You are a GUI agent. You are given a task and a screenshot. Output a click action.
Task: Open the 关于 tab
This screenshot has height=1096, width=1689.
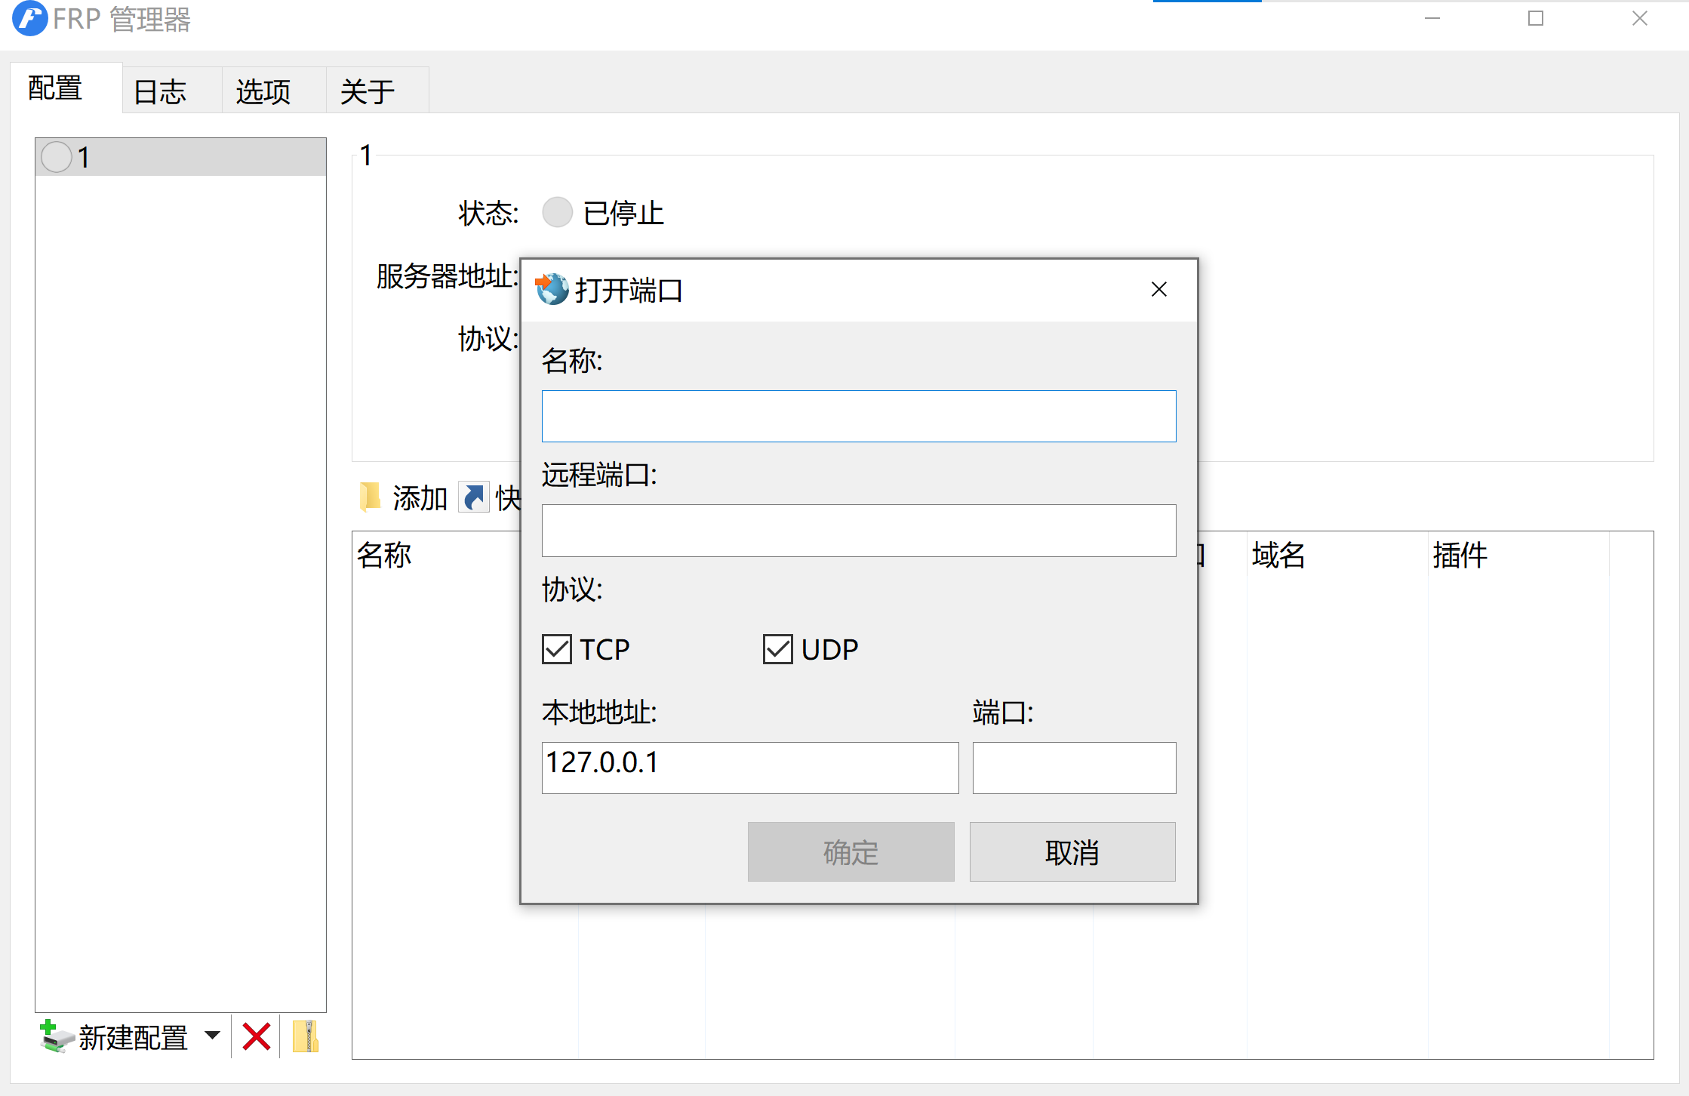pyautogui.click(x=367, y=91)
